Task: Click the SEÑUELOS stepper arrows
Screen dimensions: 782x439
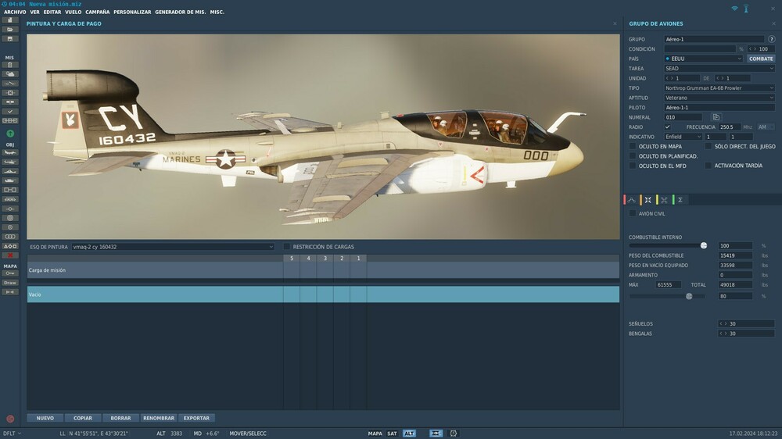Action: coord(723,324)
